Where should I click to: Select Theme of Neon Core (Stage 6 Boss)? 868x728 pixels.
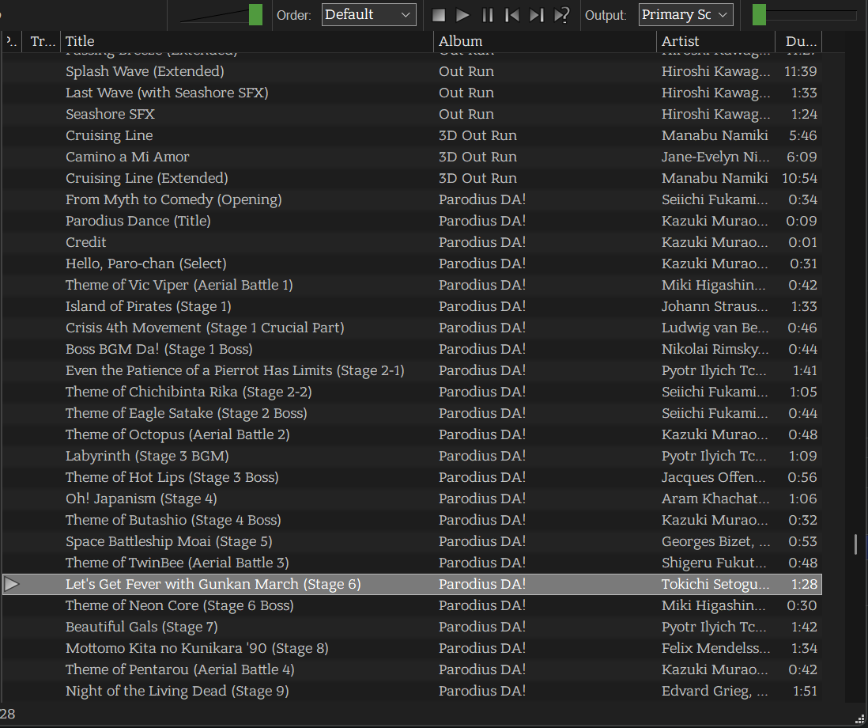pyautogui.click(x=180, y=605)
